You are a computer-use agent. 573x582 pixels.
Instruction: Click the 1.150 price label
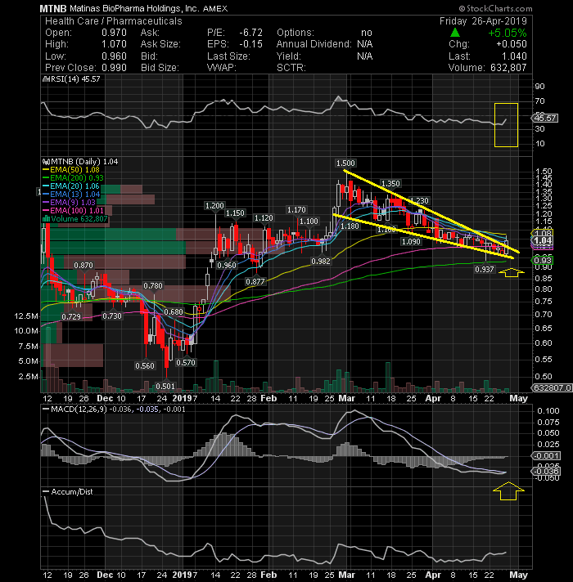coord(235,213)
